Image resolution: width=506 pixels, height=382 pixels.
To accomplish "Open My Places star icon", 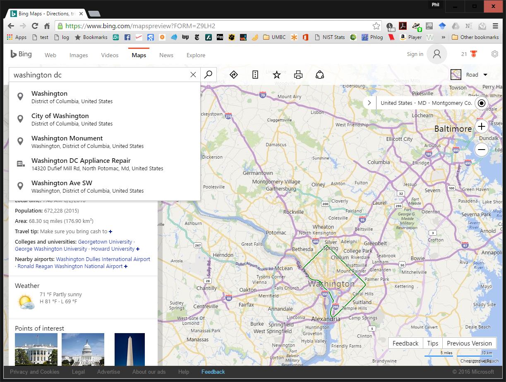I will pos(277,75).
